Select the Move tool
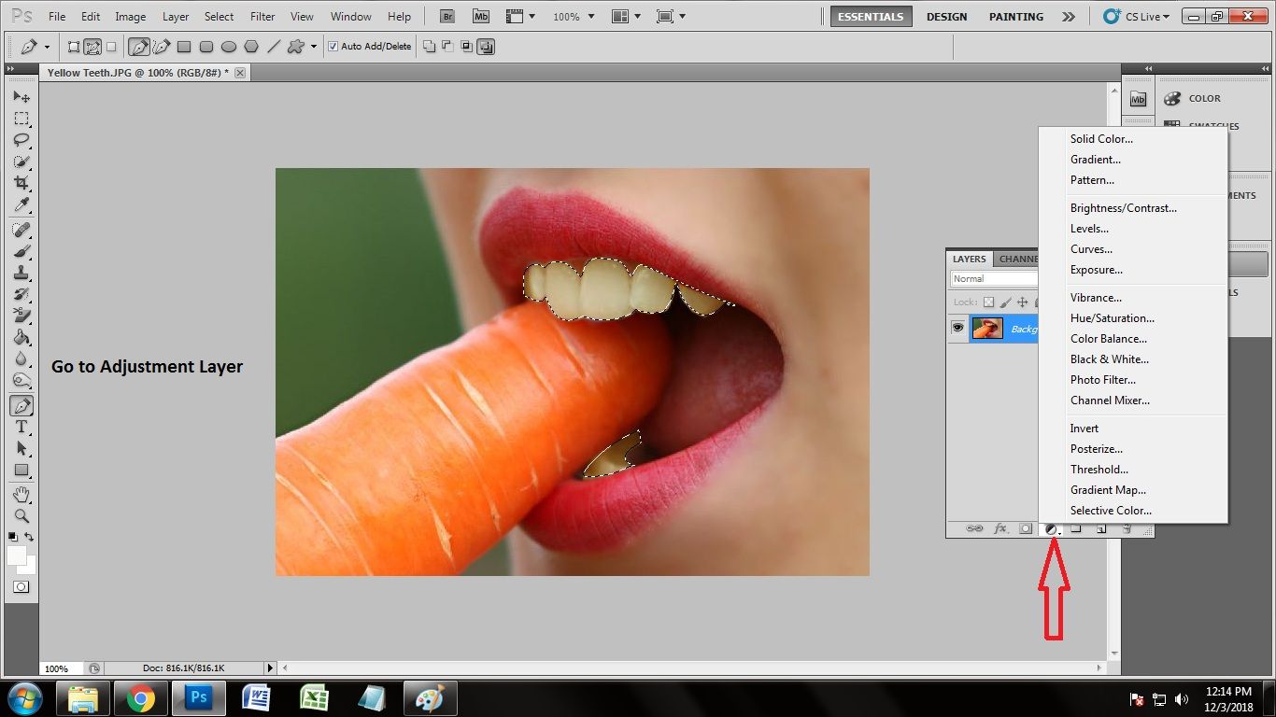Image resolution: width=1276 pixels, height=717 pixels. click(x=21, y=97)
